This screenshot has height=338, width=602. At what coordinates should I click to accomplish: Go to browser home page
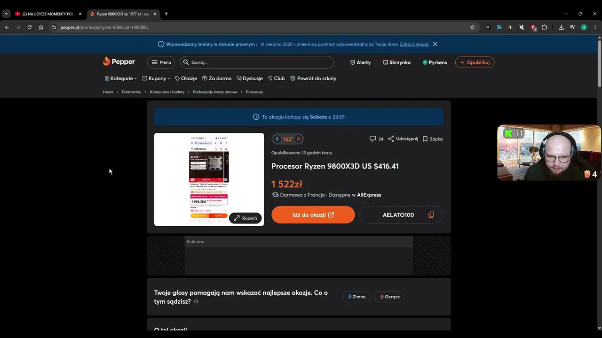(x=40, y=27)
